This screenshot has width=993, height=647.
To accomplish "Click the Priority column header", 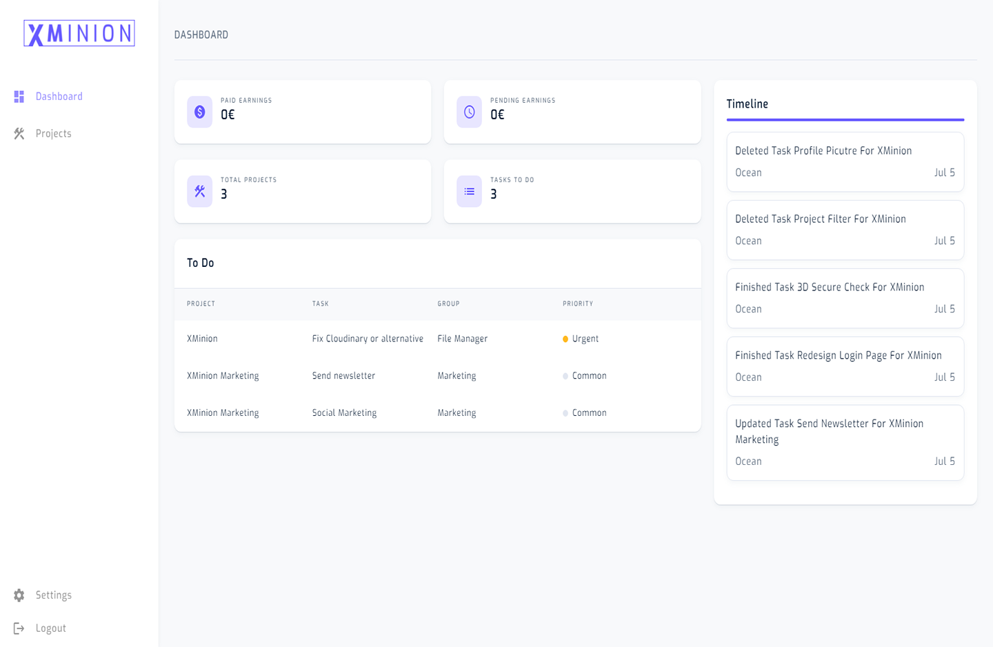I will [578, 303].
